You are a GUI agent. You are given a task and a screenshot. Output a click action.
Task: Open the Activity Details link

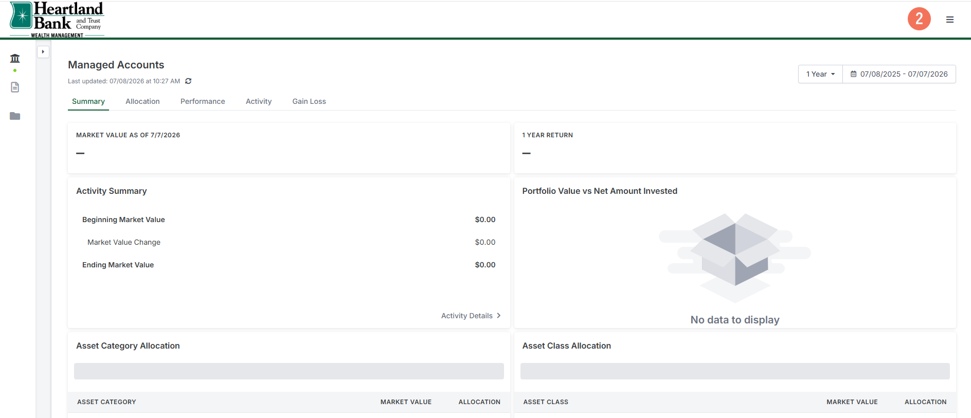click(x=471, y=316)
